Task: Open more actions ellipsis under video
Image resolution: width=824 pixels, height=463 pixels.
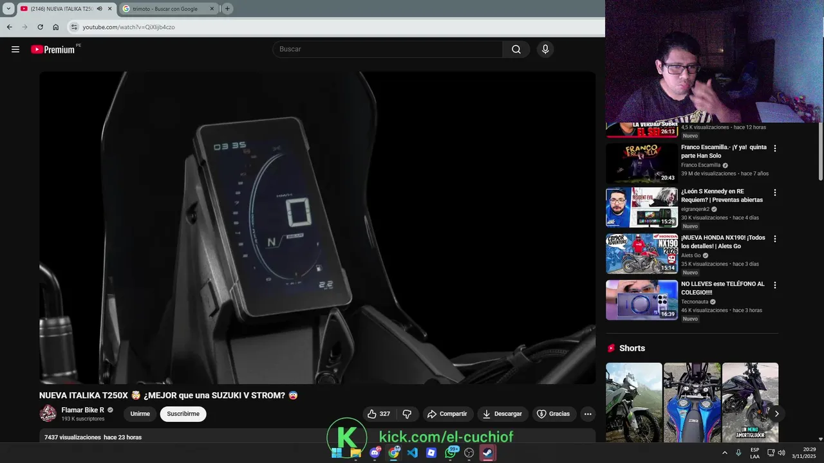Action: pos(588,414)
